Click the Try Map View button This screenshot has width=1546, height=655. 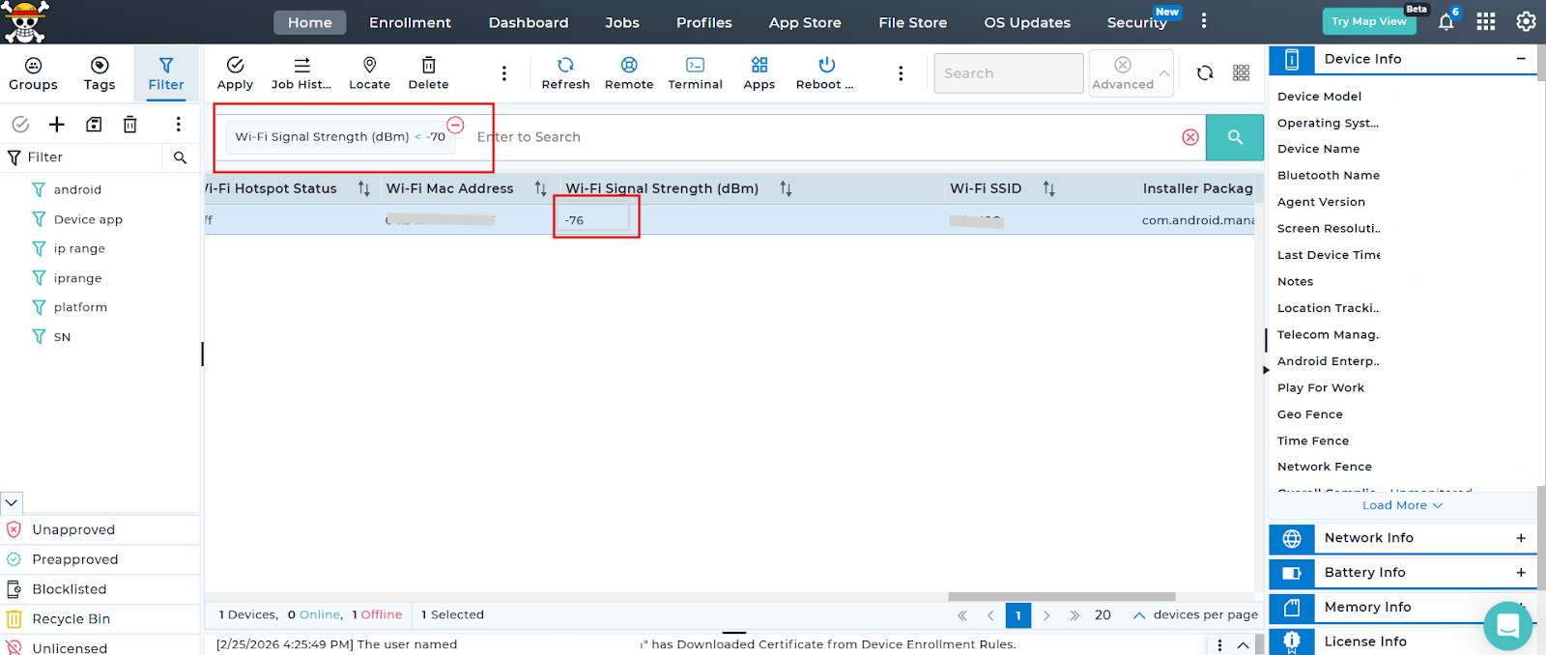point(1368,21)
